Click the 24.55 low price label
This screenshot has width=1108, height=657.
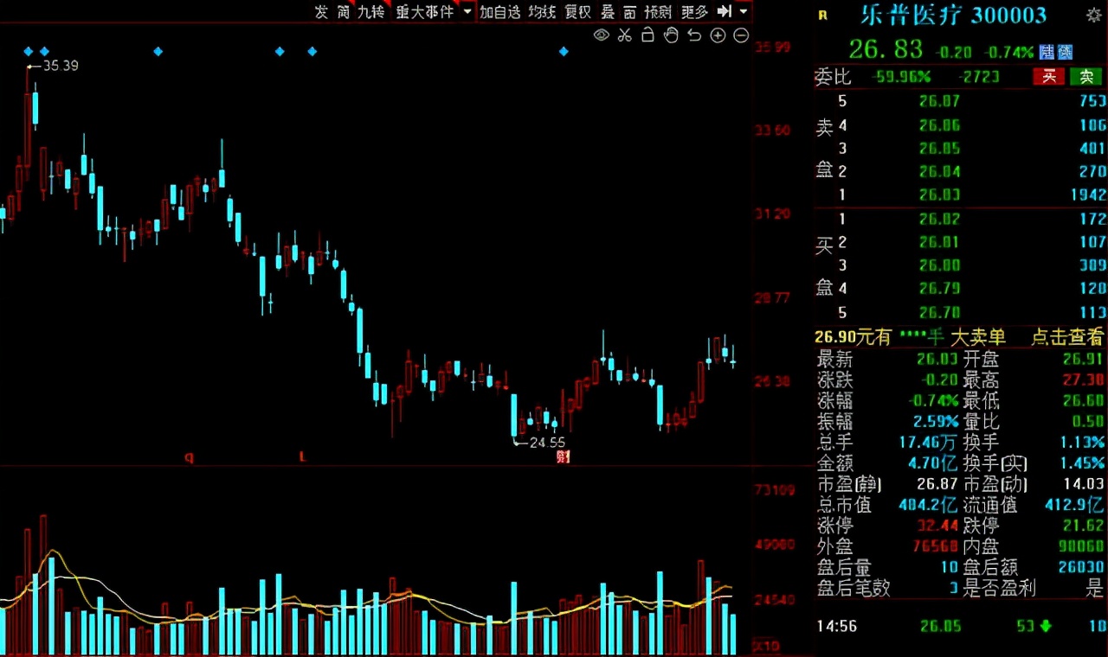click(547, 442)
